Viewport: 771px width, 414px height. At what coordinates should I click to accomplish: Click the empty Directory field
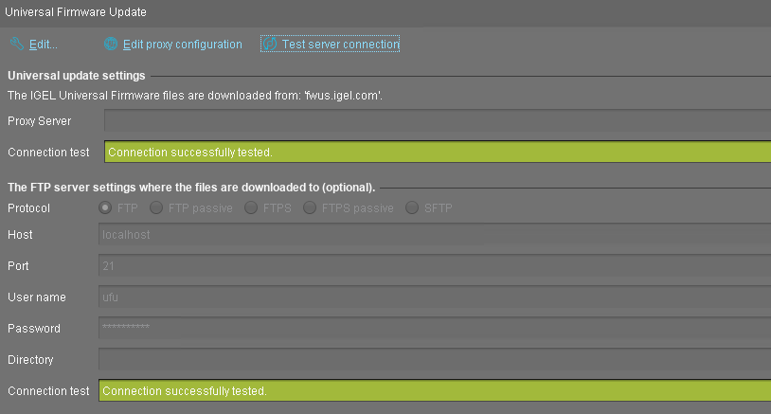436,360
